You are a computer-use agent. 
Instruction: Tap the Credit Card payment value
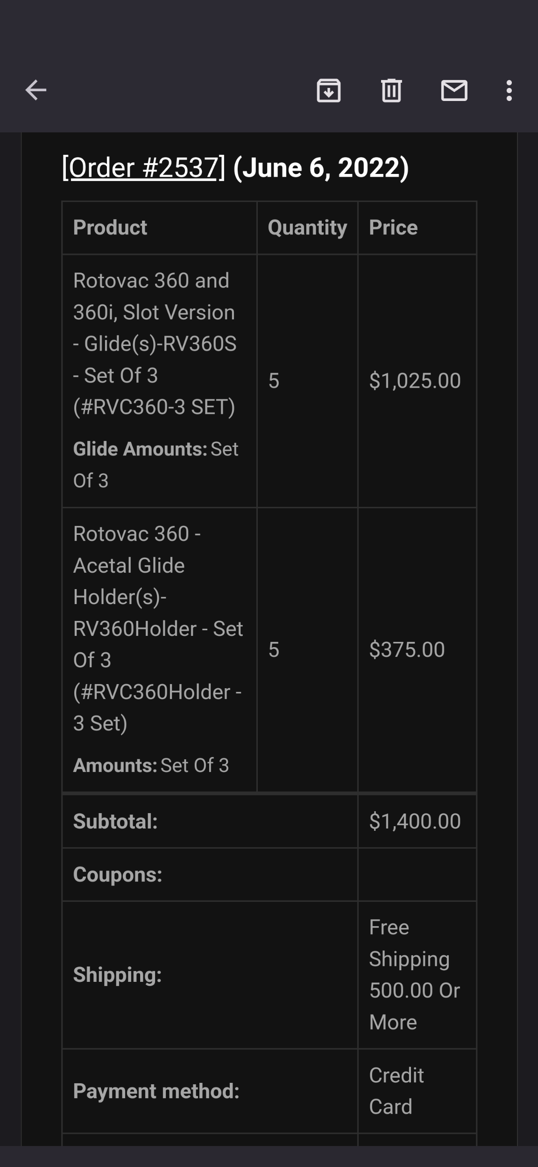point(396,1091)
